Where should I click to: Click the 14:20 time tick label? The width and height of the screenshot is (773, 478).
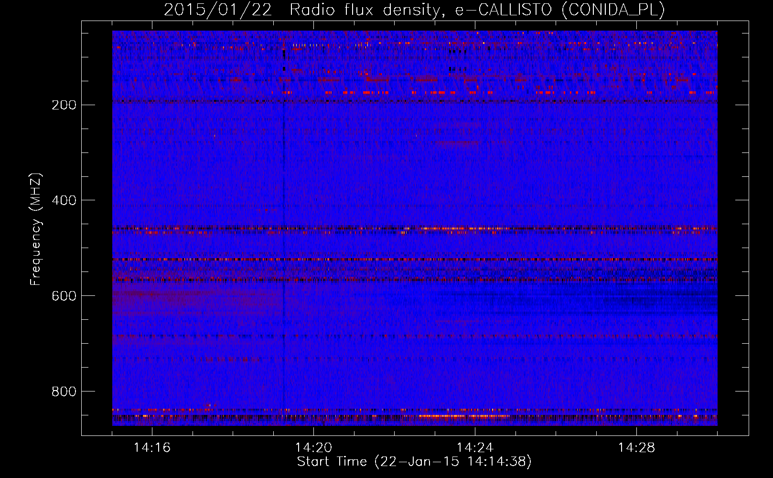313,448
